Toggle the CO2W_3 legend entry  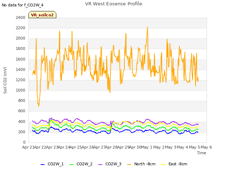[x=110, y=164]
